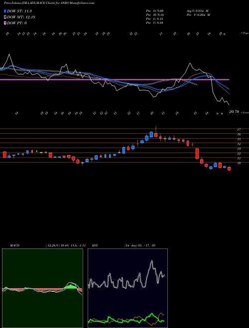Click the tallest red candlestick in the sell-off
The height and width of the screenshot is (328, 249).
pos(197,154)
